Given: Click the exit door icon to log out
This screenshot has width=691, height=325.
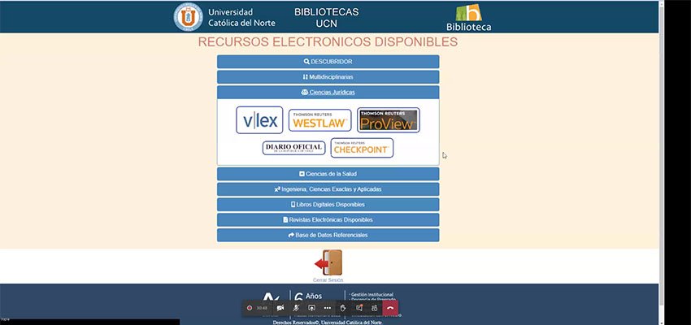Looking at the screenshot, I should (328, 263).
